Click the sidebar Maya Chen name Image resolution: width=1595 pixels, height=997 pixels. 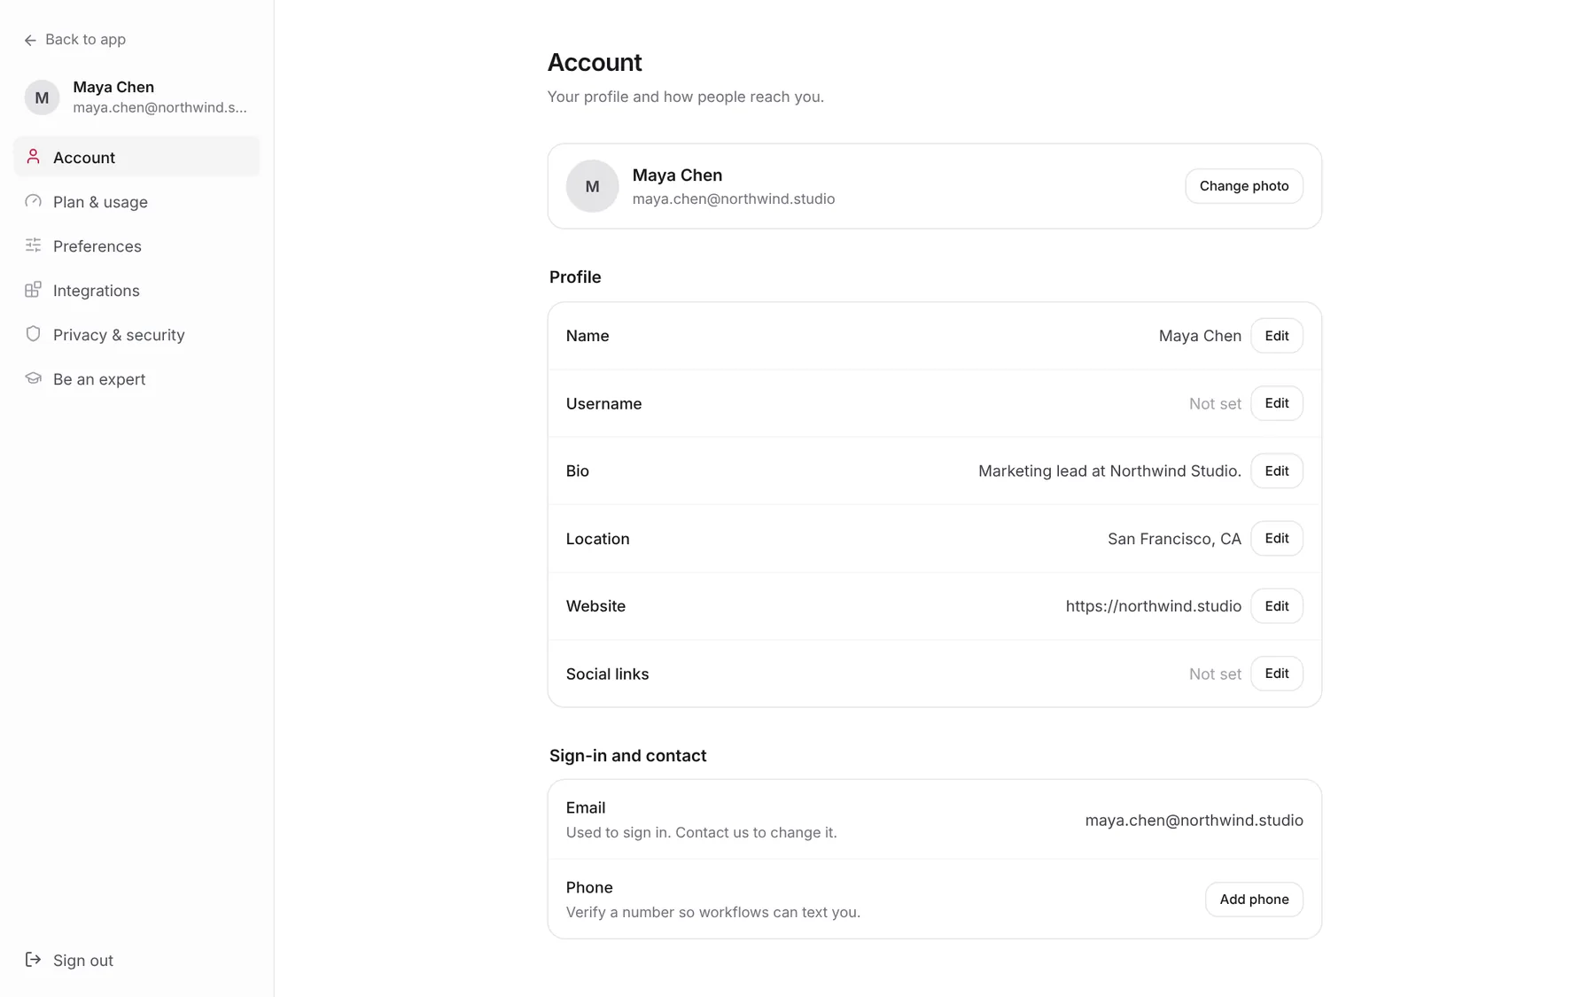113,87
